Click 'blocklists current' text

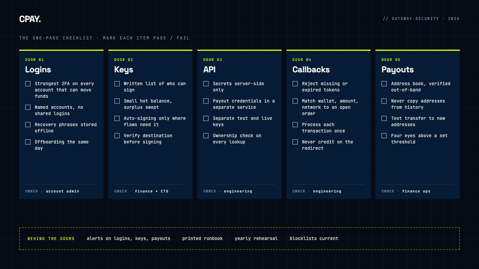(x=314, y=239)
